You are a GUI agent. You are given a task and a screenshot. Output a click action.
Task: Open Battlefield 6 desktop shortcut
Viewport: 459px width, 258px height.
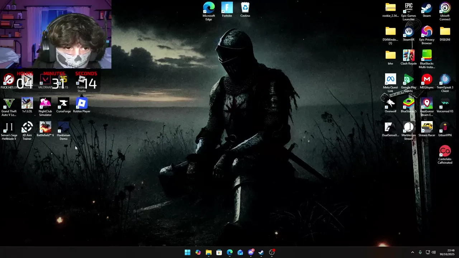click(x=45, y=129)
